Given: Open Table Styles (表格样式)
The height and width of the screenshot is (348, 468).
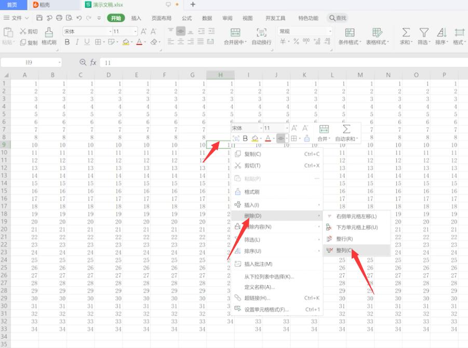Looking at the screenshot, I should [377, 36].
